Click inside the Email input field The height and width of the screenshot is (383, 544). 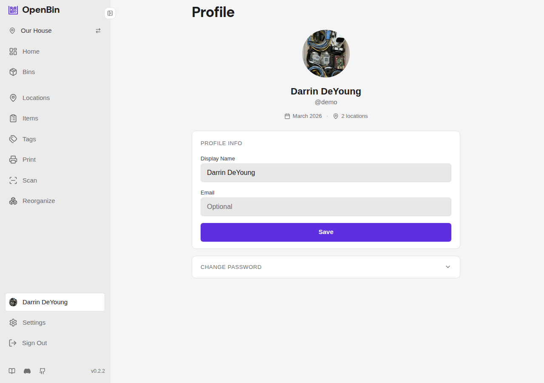326,207
